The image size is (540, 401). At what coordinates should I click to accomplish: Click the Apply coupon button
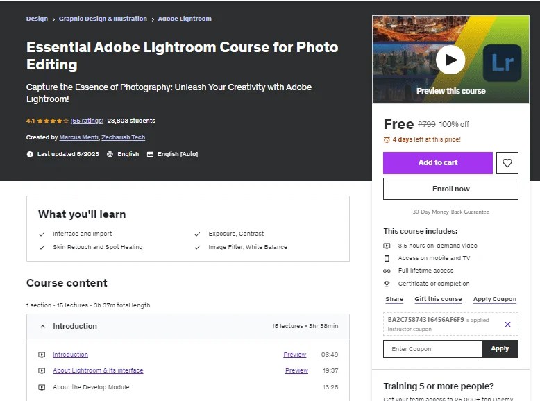500,349
